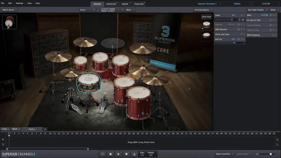Viewport: 281px width, 158px height.
Task: Add a new track with plus button
Action: [45, 129]
